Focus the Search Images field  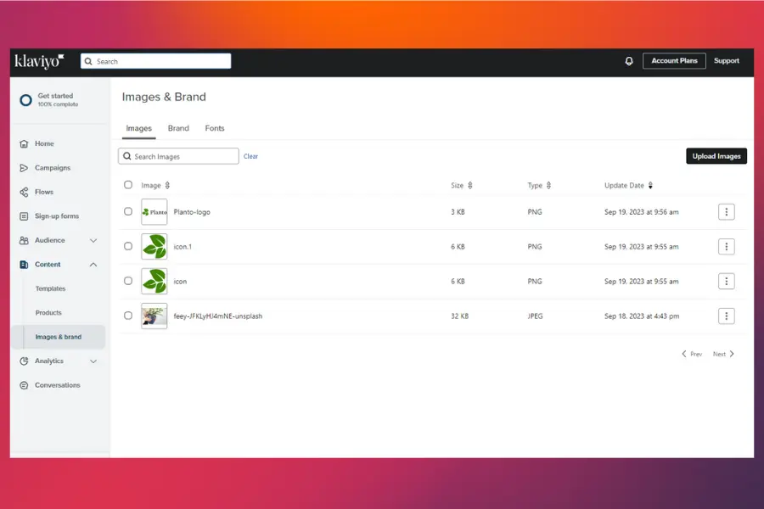pyautogui.click(x=178, y=156)
